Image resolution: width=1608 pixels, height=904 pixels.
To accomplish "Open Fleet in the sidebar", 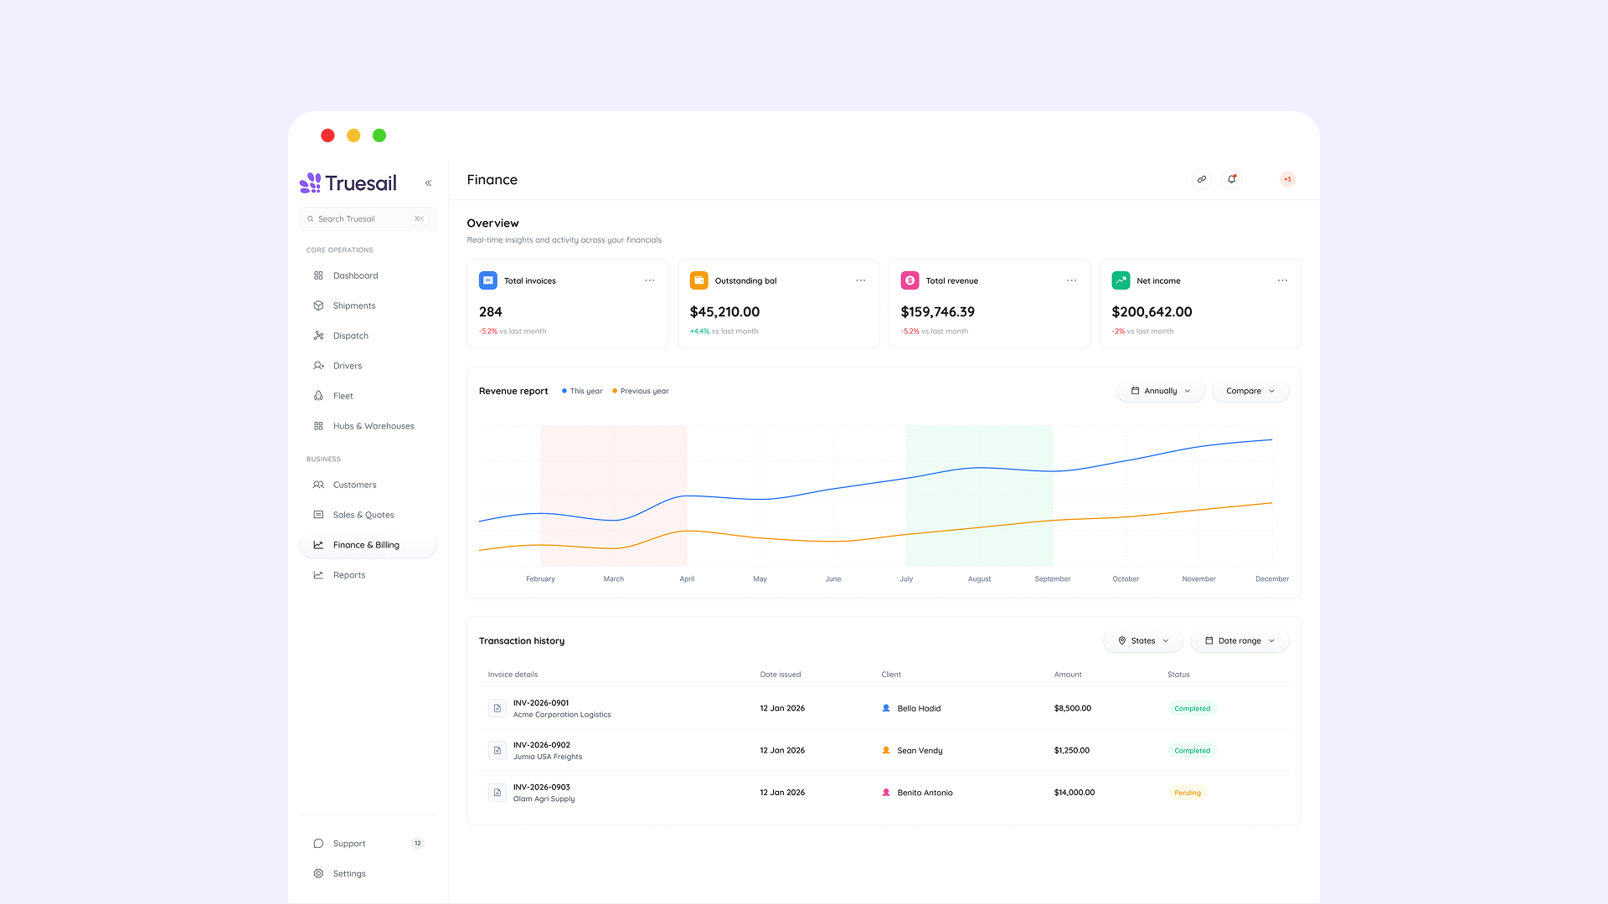I will coord(368,396).
